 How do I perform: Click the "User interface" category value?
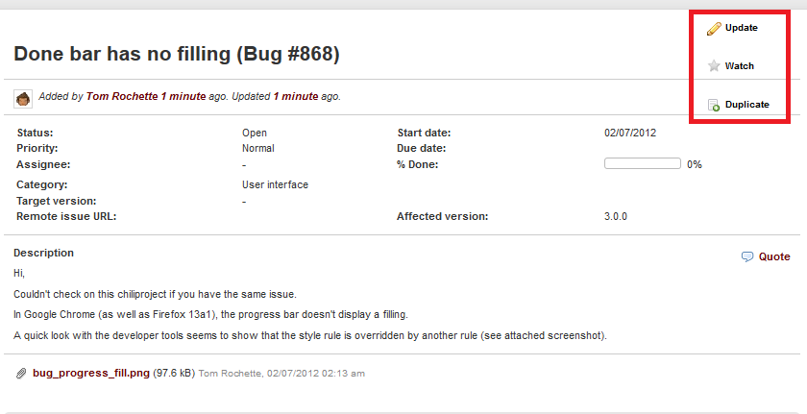pyautogui.click(x=275, y=184)
